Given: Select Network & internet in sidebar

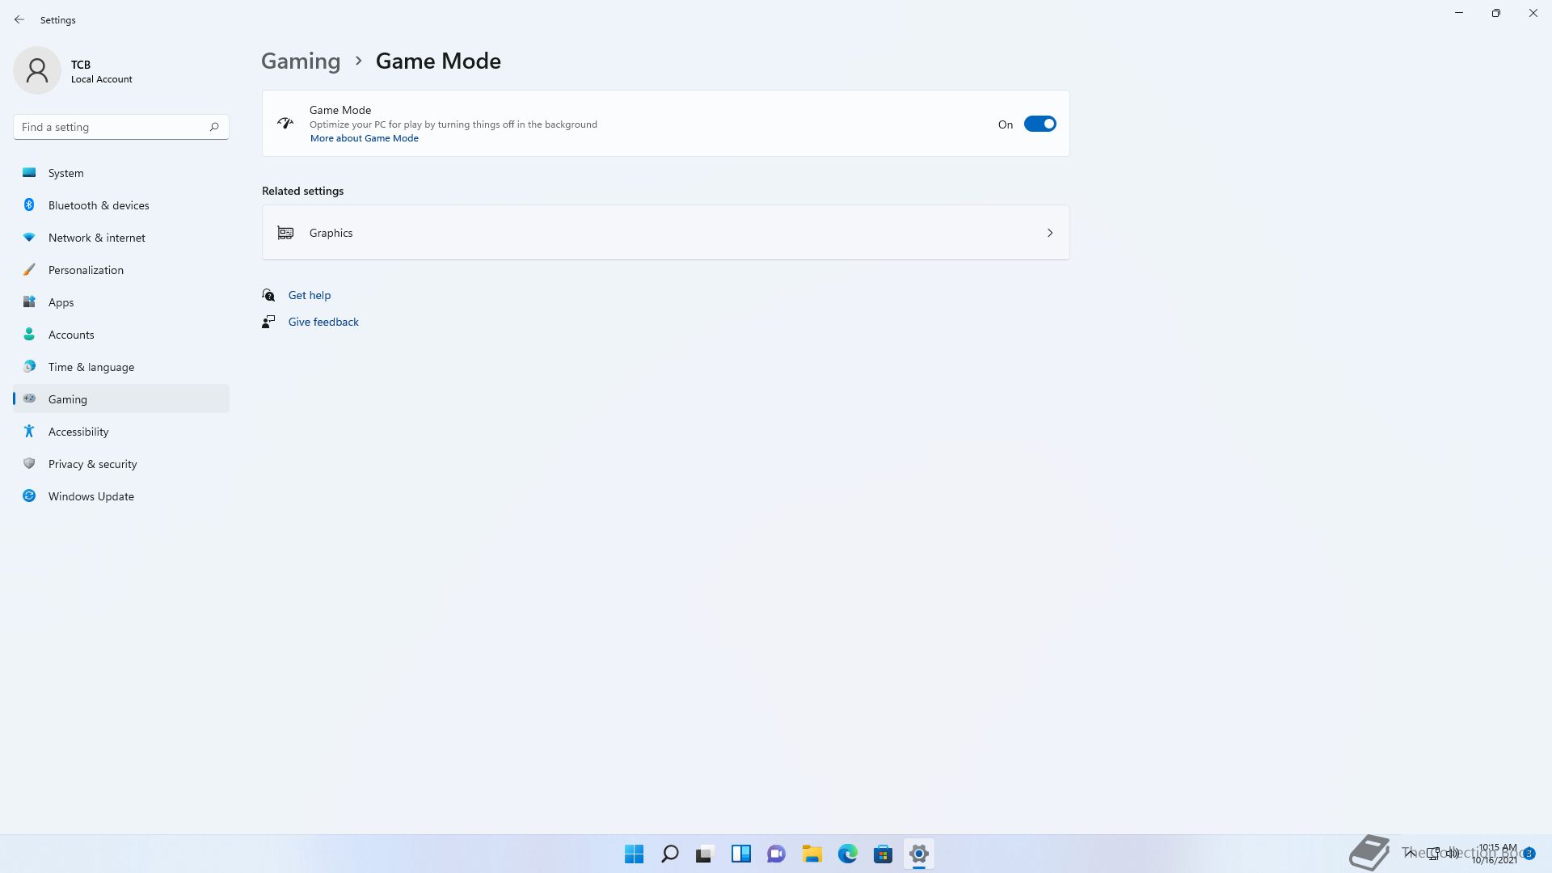Looking at the screenshot, I should [x=121, y=238].
